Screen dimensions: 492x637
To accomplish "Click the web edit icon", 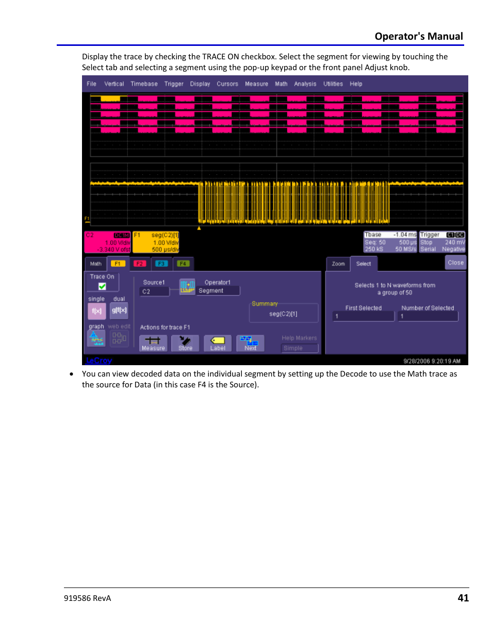I will click(119, 338).
